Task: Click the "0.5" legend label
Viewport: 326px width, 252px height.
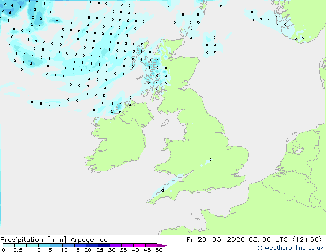Action: click(x=17, y=250)
